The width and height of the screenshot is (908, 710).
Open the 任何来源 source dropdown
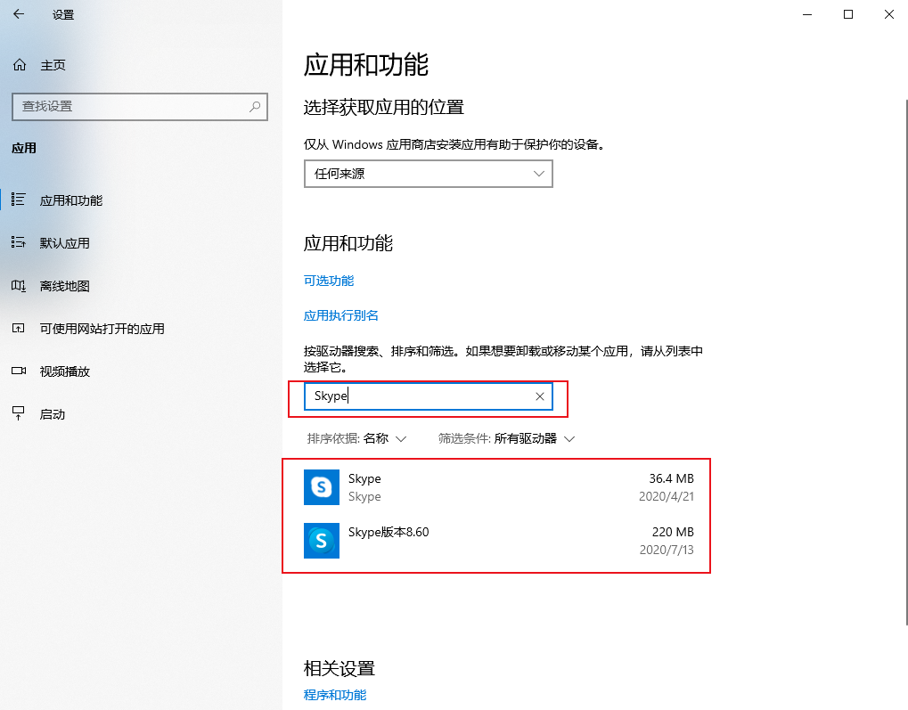(x=429, y=174)
